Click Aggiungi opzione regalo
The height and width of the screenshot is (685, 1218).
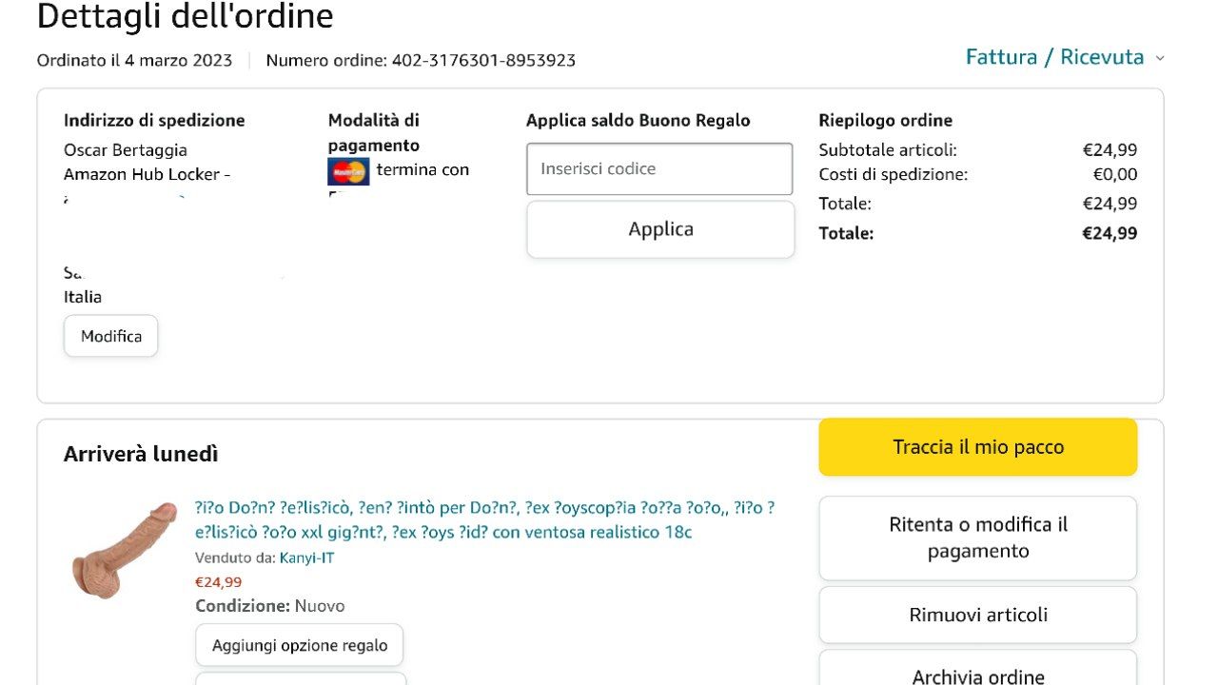tap(299, 645)
